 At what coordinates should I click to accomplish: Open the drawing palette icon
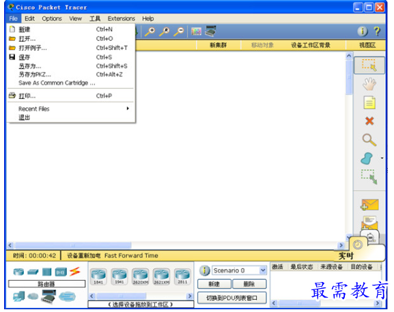coord(196,31)
